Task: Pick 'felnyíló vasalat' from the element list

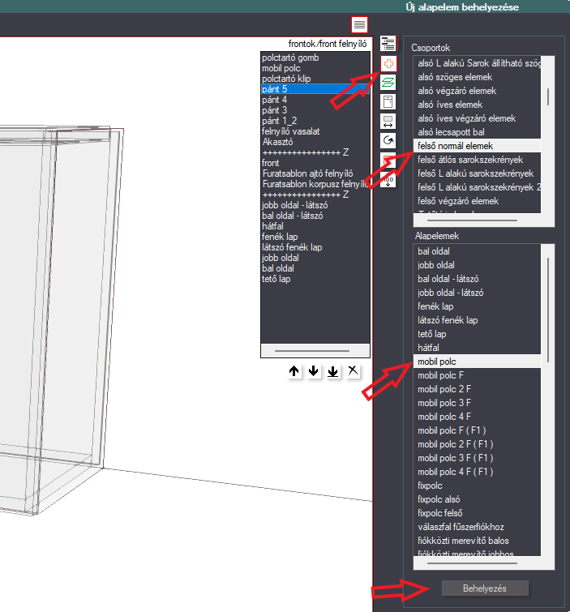Action: click(x=291, y=131)
